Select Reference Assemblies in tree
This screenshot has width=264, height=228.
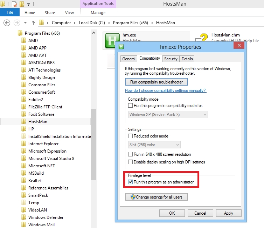pos(48,188)
